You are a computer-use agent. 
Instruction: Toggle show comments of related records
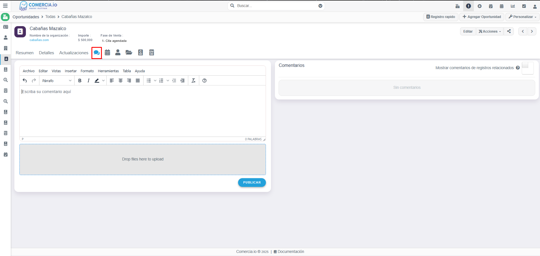(527, 68)
